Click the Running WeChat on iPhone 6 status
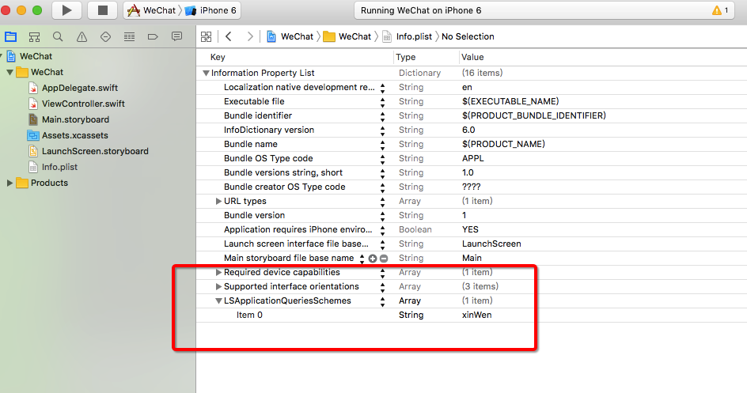 pos(421,10)
